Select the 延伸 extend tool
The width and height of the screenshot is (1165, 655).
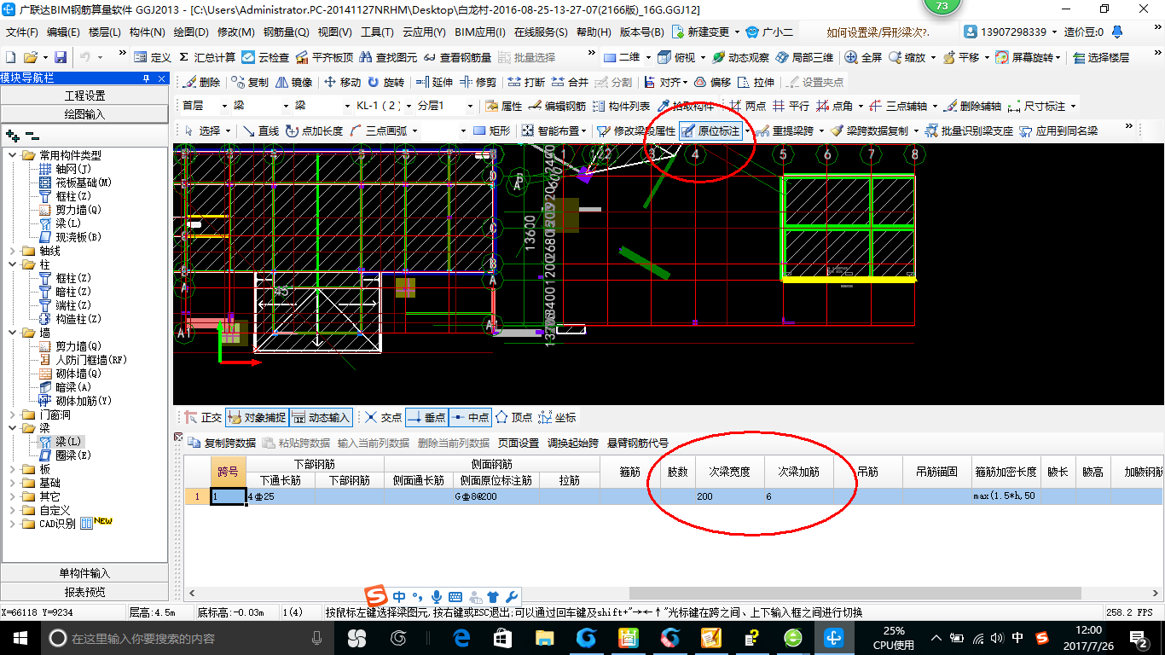[x=434, y=83]
